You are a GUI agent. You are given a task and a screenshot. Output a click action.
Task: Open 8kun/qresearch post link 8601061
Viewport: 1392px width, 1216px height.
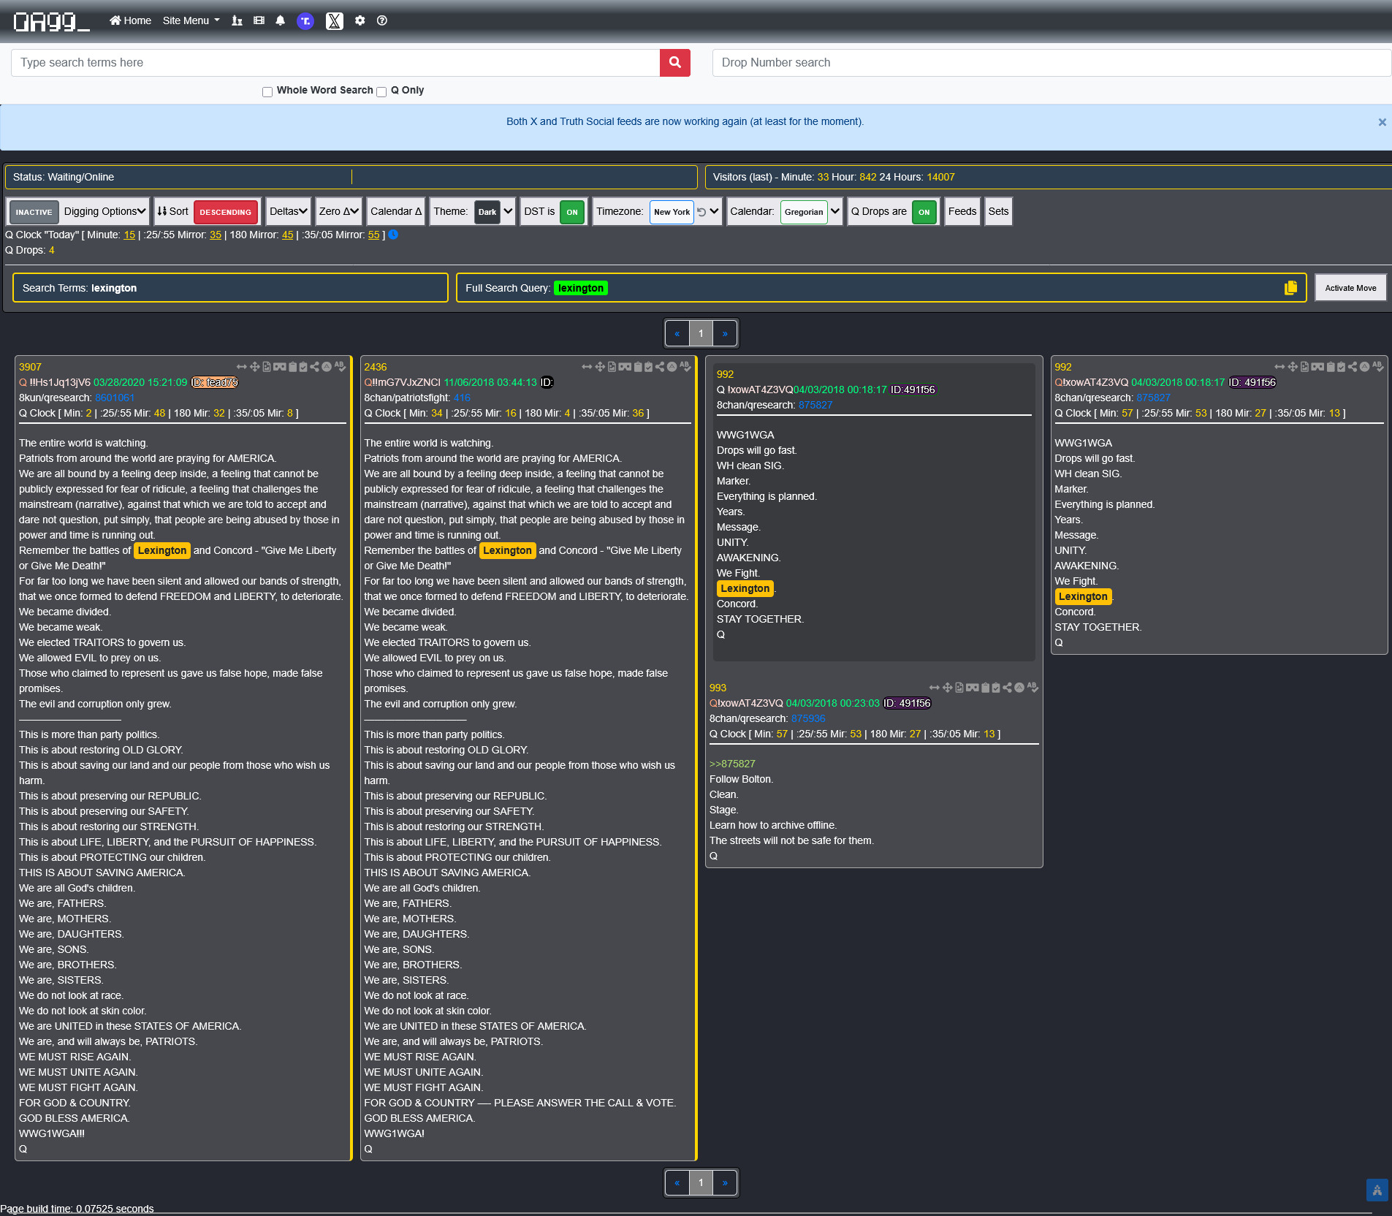[x=115, y=398]
